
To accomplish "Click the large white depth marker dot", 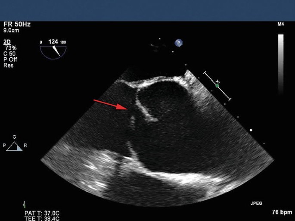I will (251, 129).
